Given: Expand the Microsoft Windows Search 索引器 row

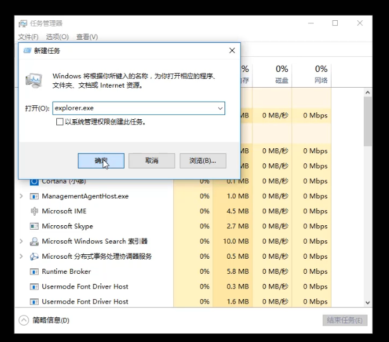Looking at the screenshot, I should pos(22,241).
